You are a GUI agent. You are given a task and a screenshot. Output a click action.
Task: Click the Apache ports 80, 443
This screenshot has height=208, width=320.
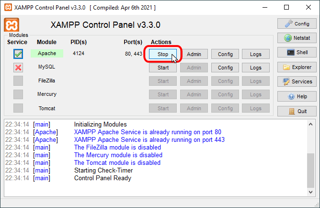(x=134, y=54)
